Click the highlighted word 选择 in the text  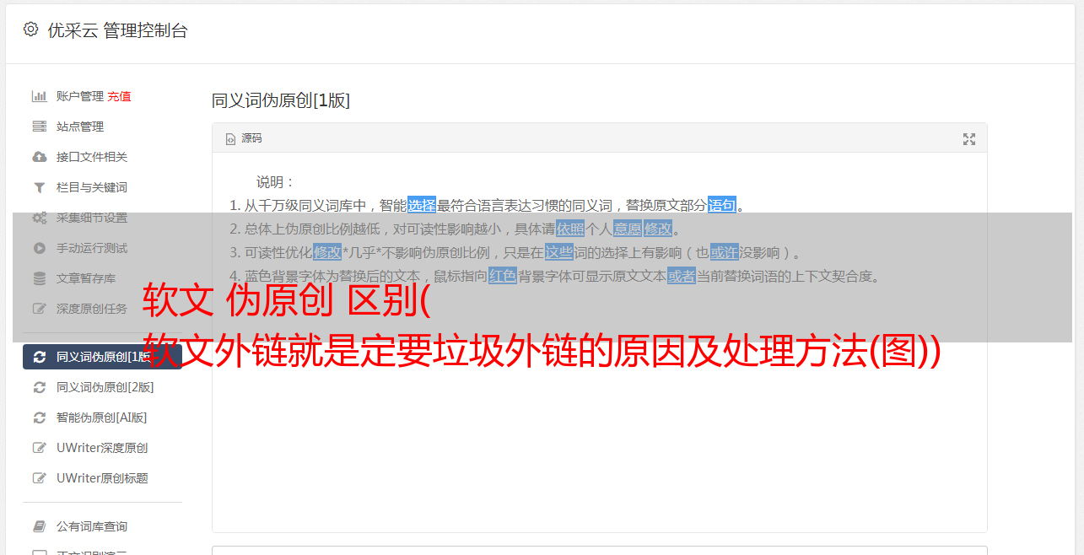pos(422,205)
